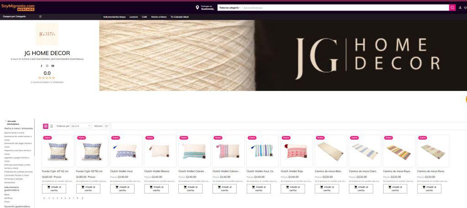467x208 pixels.
Task: Click the SoyMigrante.com Mercado logo
Action: (18, 7)
